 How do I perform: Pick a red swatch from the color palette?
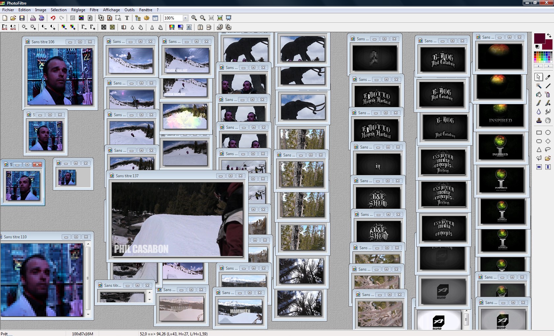[535, 57]
